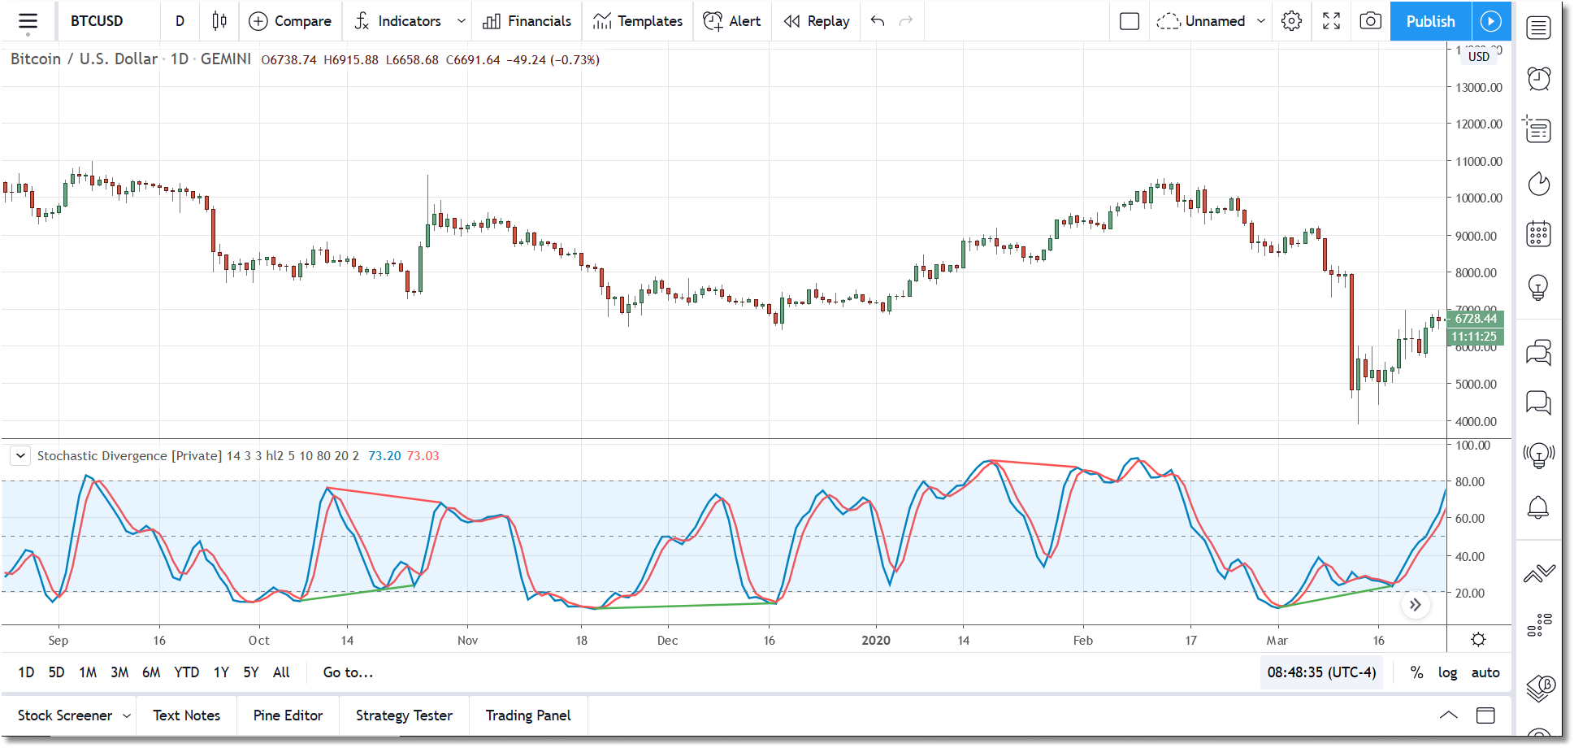Select the 1M date range

[88, 672]
